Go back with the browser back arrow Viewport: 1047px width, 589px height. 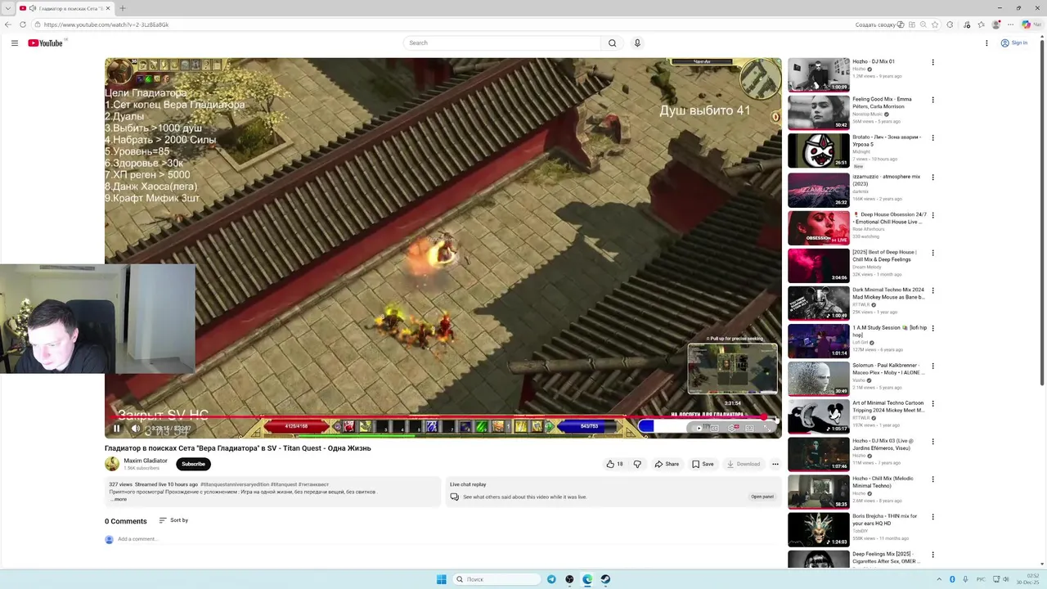(x=8, y=25)
